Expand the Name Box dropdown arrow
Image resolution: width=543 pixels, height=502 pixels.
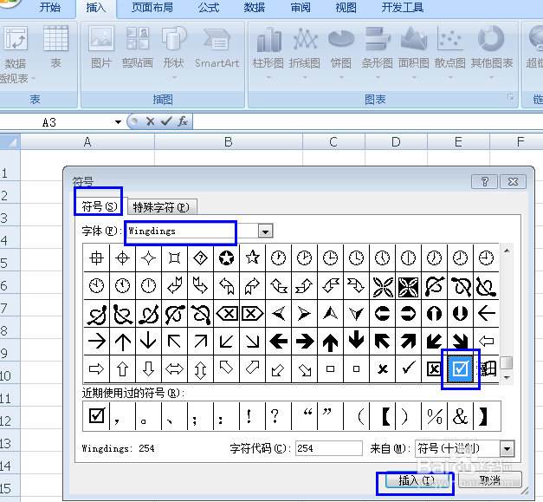(118, 121)
